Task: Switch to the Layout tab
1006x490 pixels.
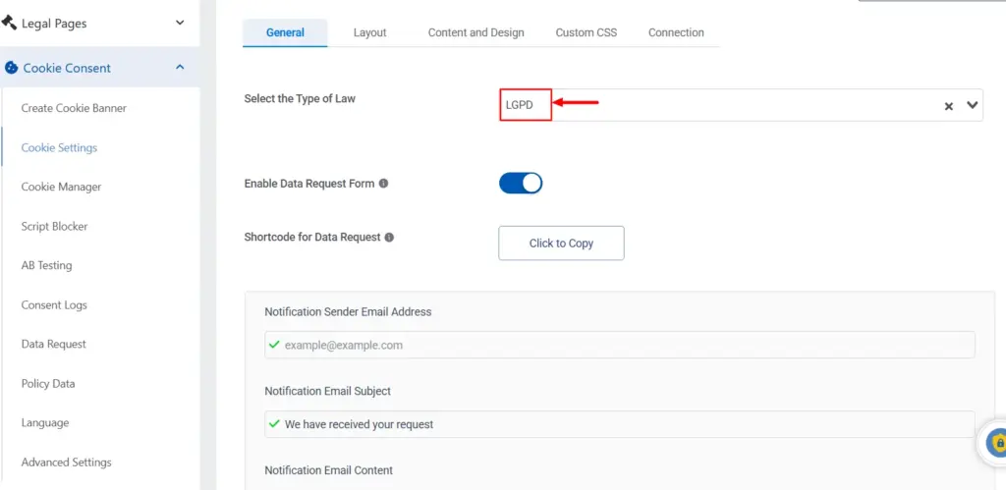Action: point(369,32)
